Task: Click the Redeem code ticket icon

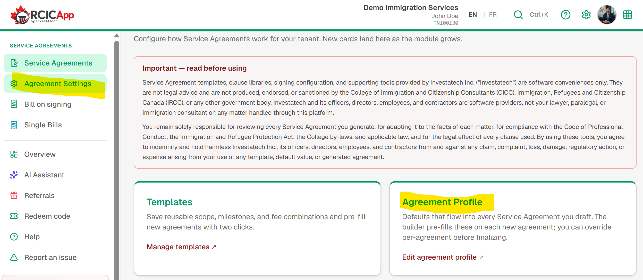Action: [14, 216]
